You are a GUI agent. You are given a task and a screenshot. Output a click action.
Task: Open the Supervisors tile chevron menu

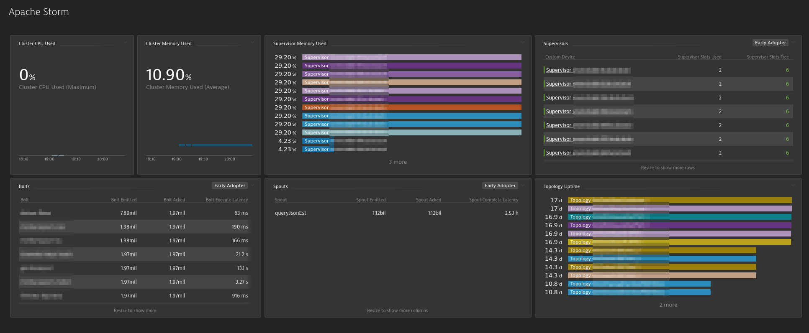coord(793,42)
